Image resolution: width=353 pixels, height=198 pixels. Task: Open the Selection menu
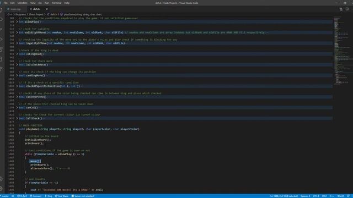22,3
